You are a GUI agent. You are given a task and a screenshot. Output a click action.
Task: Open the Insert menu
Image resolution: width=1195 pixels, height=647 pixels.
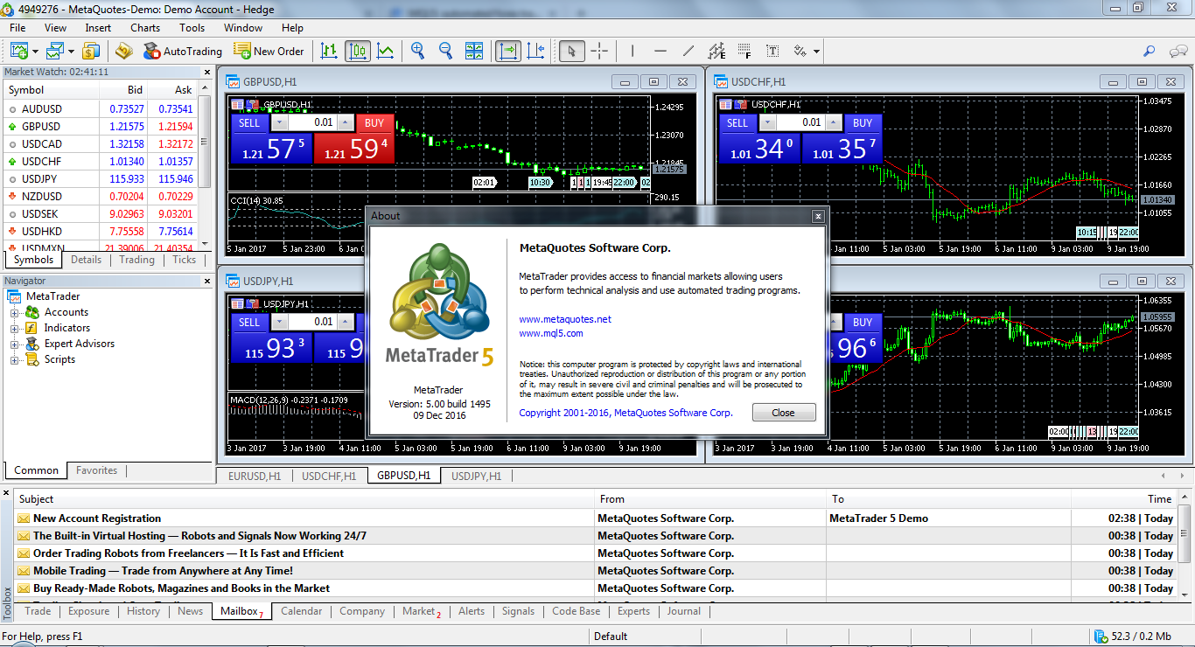98,28
